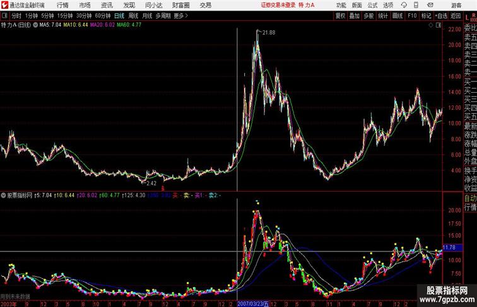
Task: Click the F10 button
Action: coord(412,16)
